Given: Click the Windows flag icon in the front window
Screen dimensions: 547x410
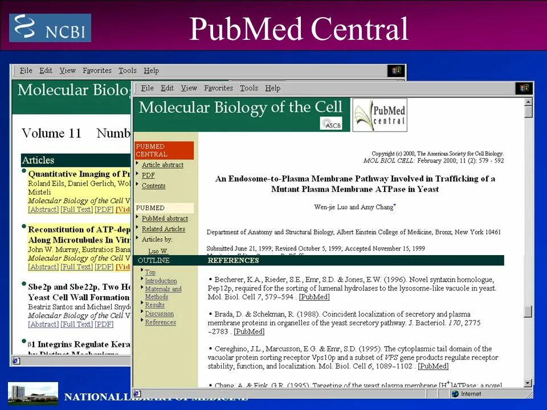Looking at the screenshot, I should [x=524, y=88].
